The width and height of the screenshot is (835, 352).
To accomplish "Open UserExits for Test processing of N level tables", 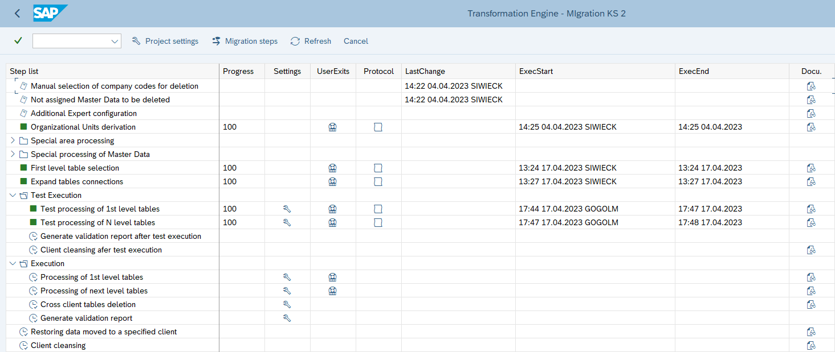I will 333,223.
